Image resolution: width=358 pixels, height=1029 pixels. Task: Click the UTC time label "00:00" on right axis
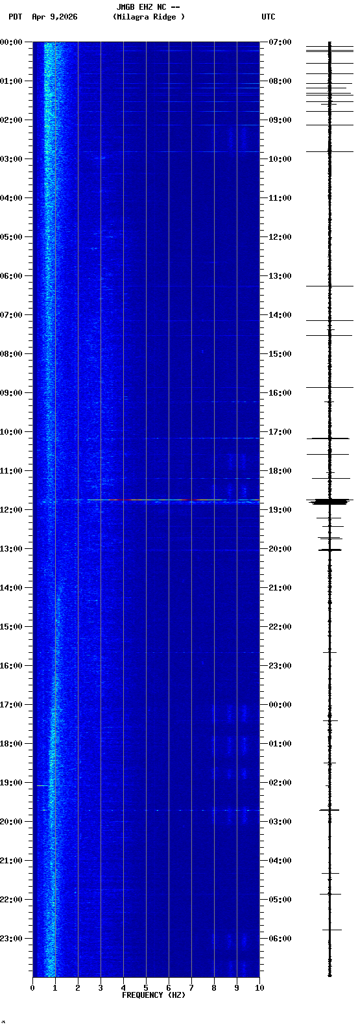point(280,705)
